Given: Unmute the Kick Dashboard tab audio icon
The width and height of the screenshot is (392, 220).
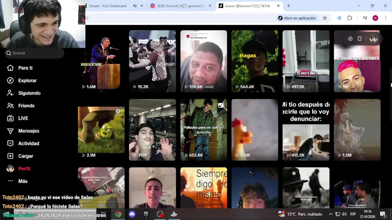Looking at the screenshot, I should [135, 6].
